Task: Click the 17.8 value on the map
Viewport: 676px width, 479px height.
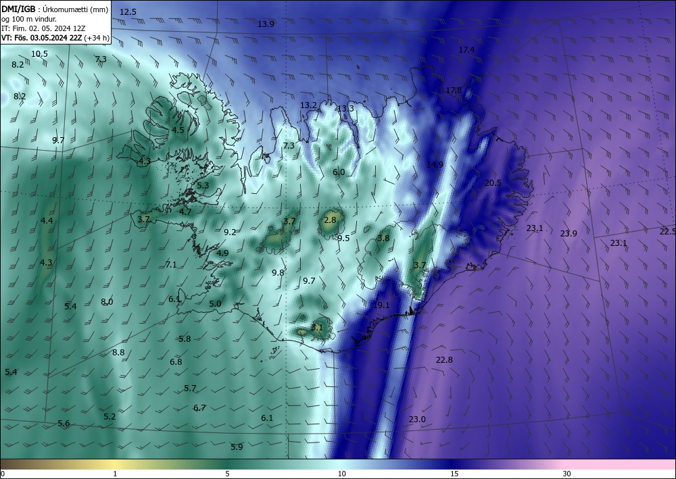Action: (454, 91)
